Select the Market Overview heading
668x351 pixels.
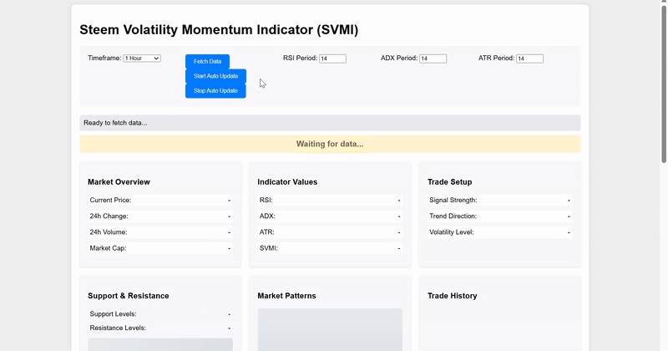119,181
